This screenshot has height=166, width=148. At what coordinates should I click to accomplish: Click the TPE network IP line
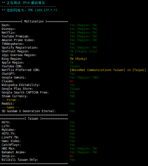coord(29,10)
